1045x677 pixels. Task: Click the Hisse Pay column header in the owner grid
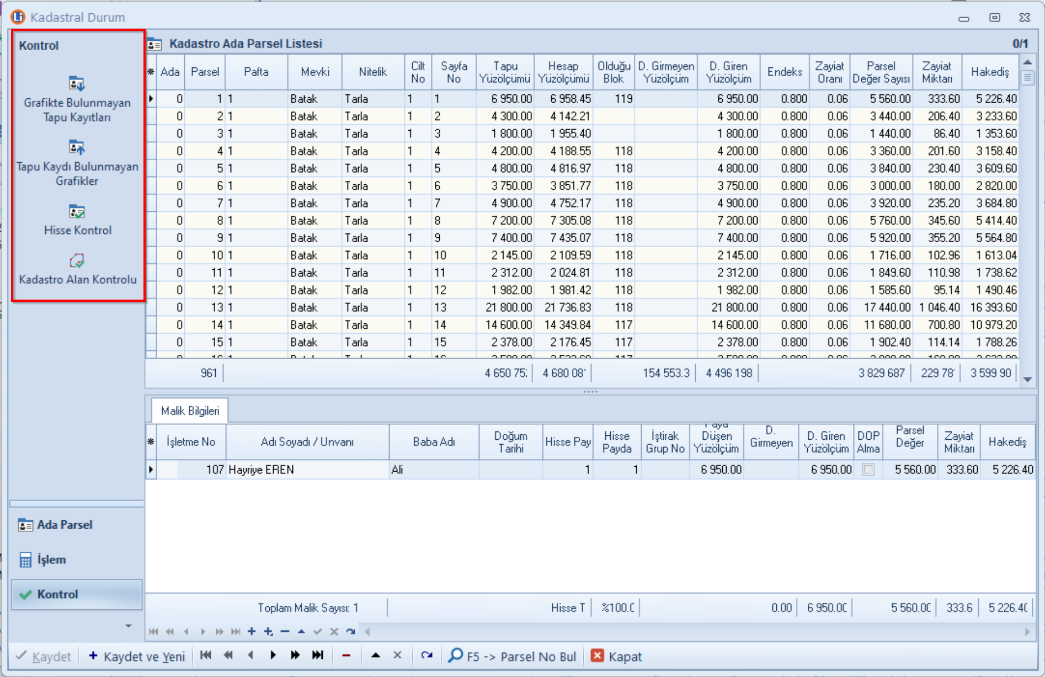point(568,441)
